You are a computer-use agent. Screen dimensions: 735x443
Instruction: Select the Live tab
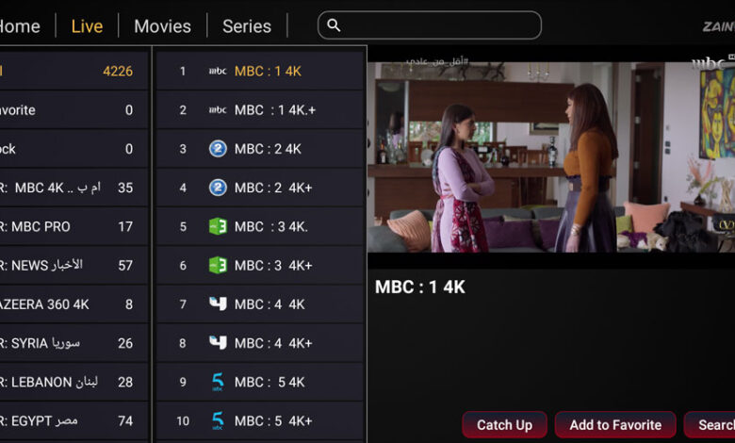(x=87, y=26)
